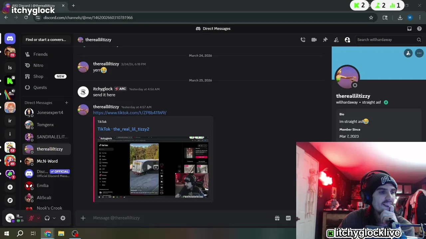Click the browser address bar URL

point(88,18)
